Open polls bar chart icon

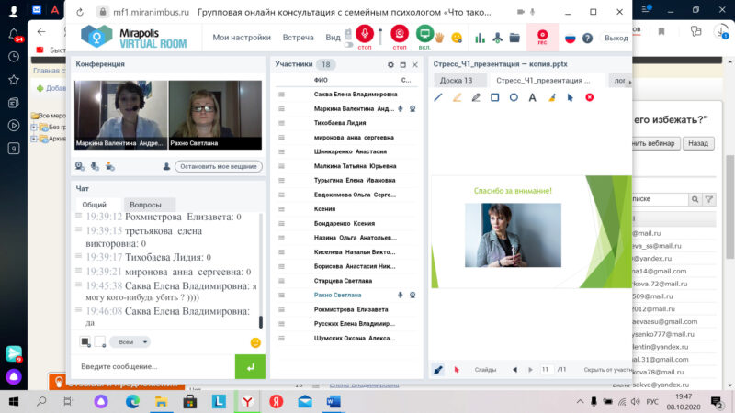point(480,38)
